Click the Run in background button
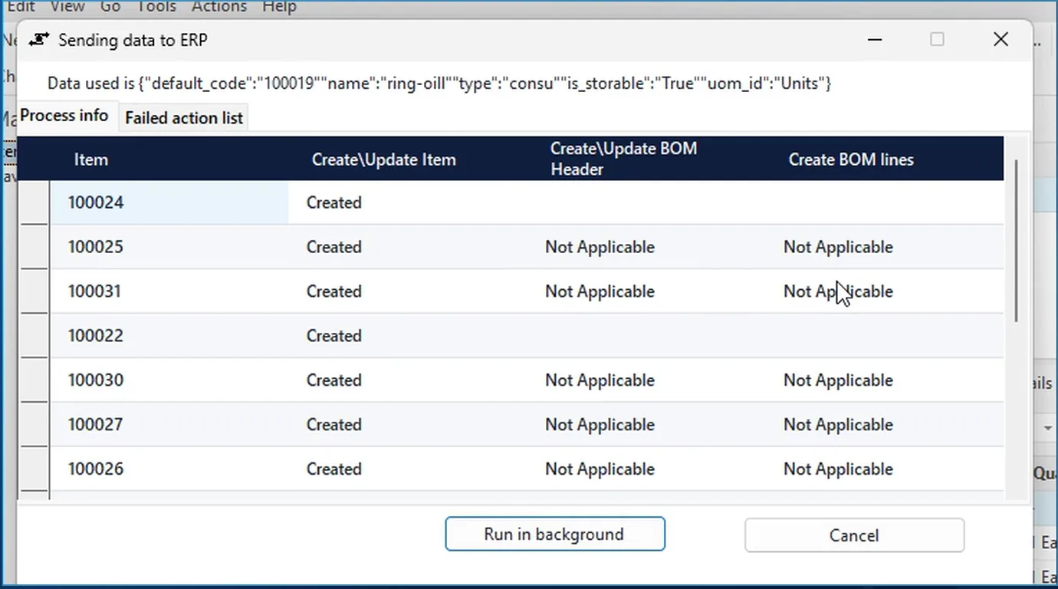1058x589 pixels. click(x=555, y=534)
